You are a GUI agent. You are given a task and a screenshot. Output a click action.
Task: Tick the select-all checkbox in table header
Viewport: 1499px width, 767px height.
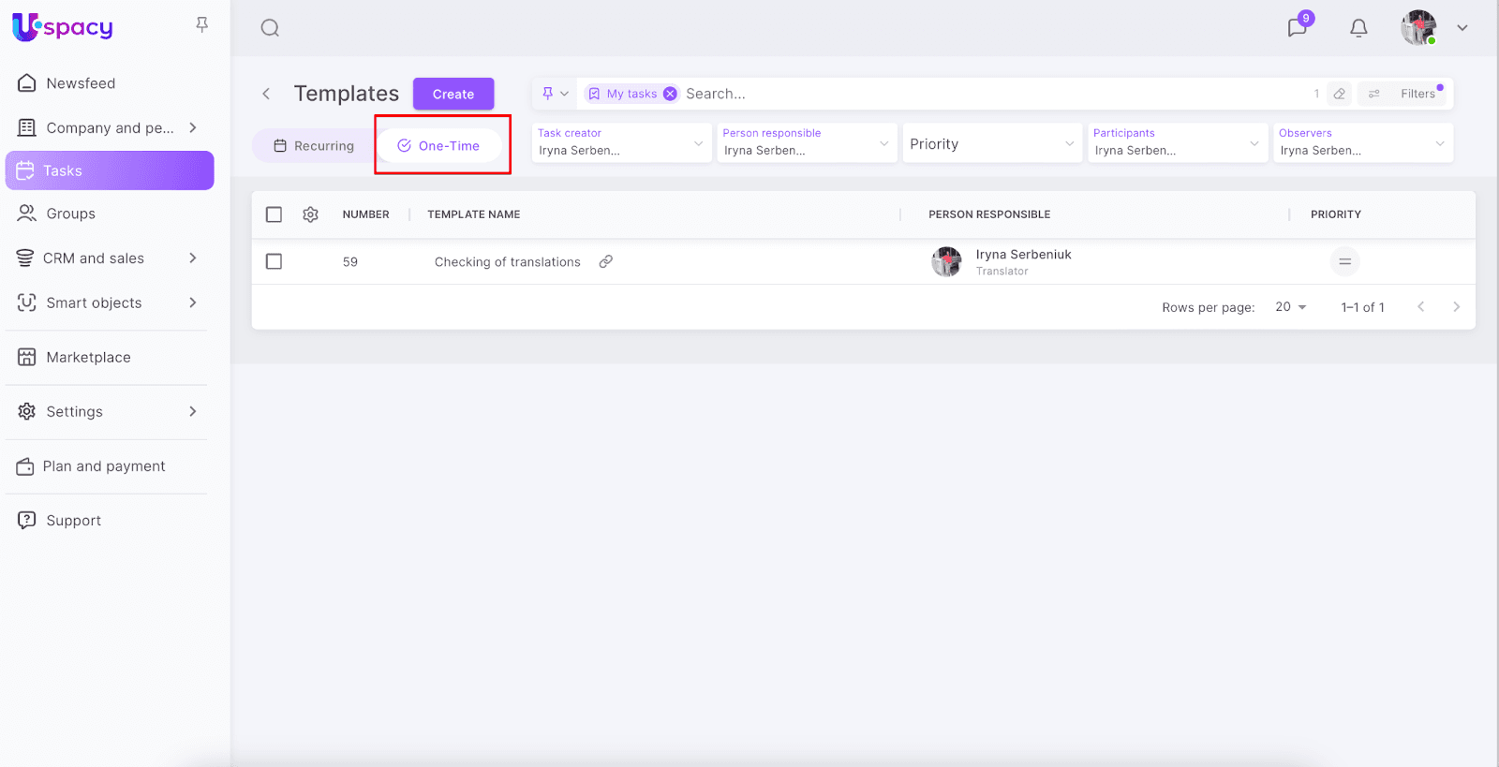coord(274,214)
